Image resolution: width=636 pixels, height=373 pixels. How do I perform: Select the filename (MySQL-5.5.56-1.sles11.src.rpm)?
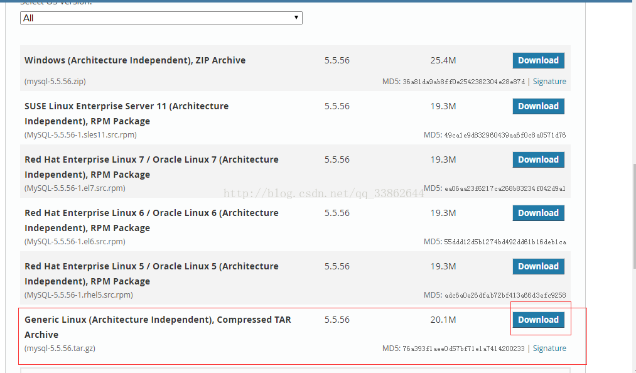click(x=80, y=135)
